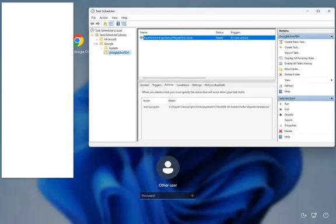Image resolution: width=336 pixels, height=224 pixels.
Task: Select the Start a program action row
Action: tap(206, 107)
